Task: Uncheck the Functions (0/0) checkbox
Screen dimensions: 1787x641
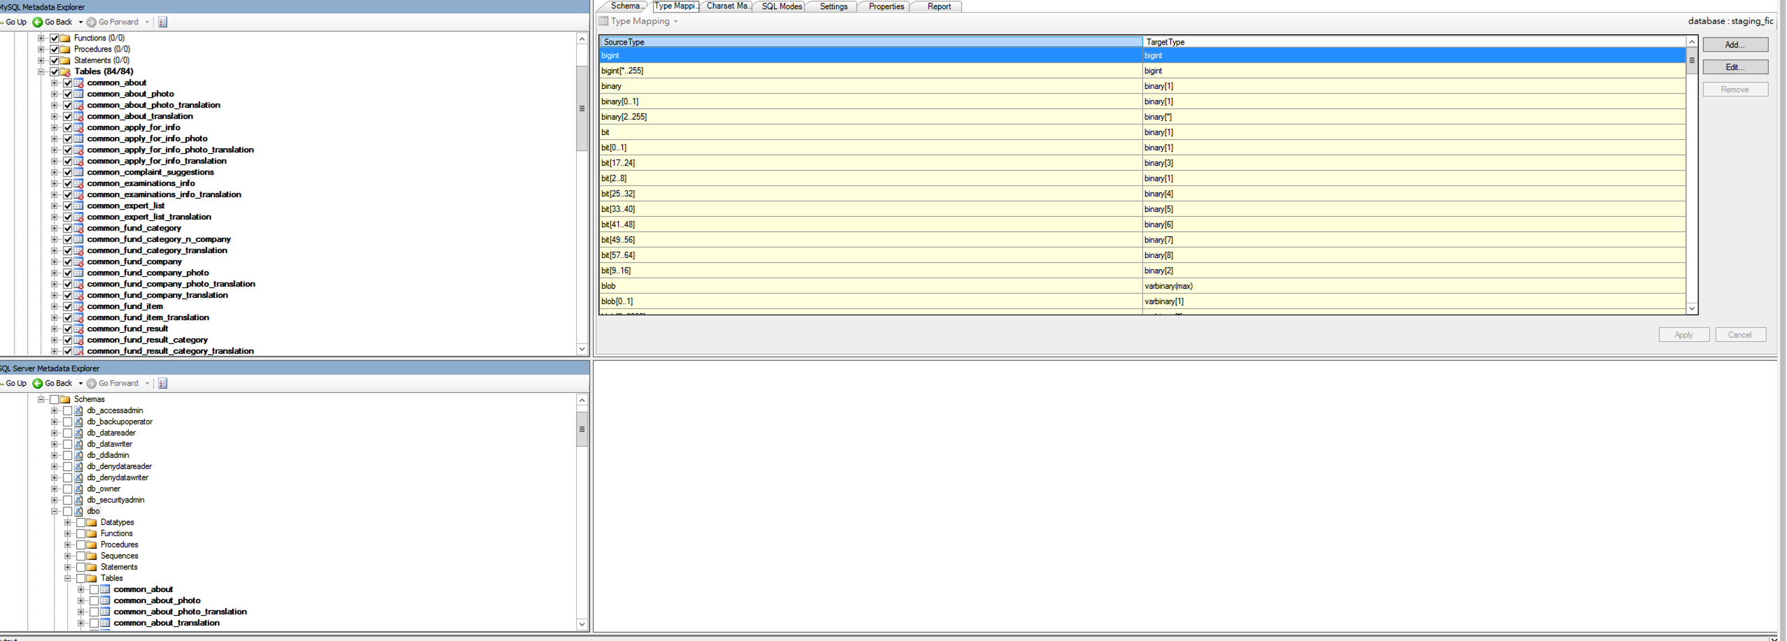Action: (54, 38)
